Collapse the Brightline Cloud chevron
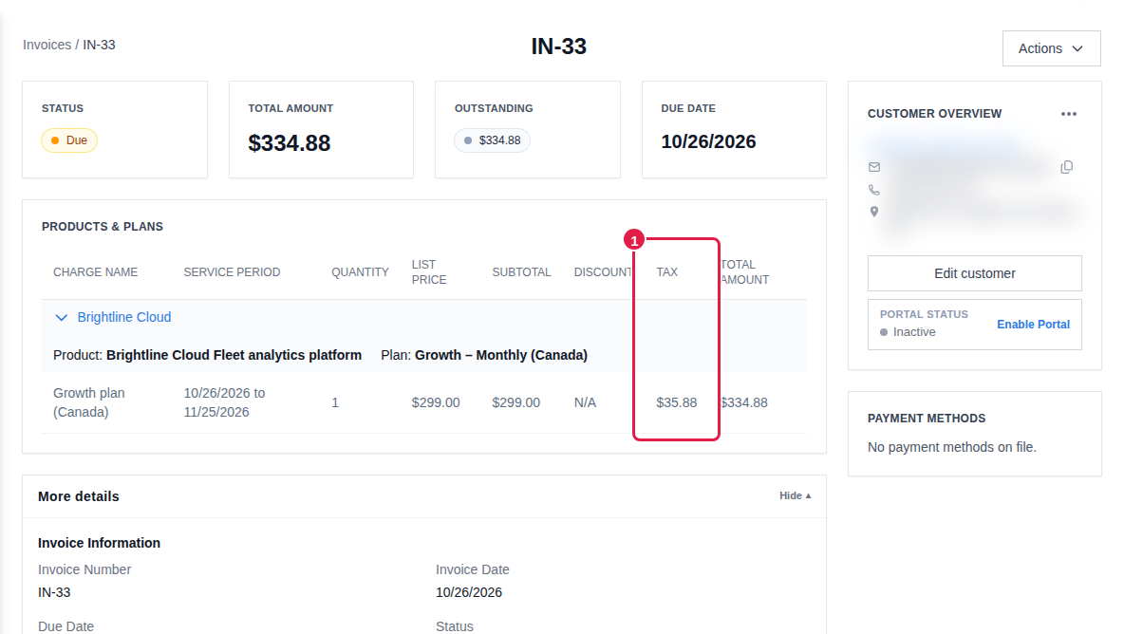Image resolution: width=1124 pixels, height=634 pixels. pyautogui.click(x=62, y=317)
